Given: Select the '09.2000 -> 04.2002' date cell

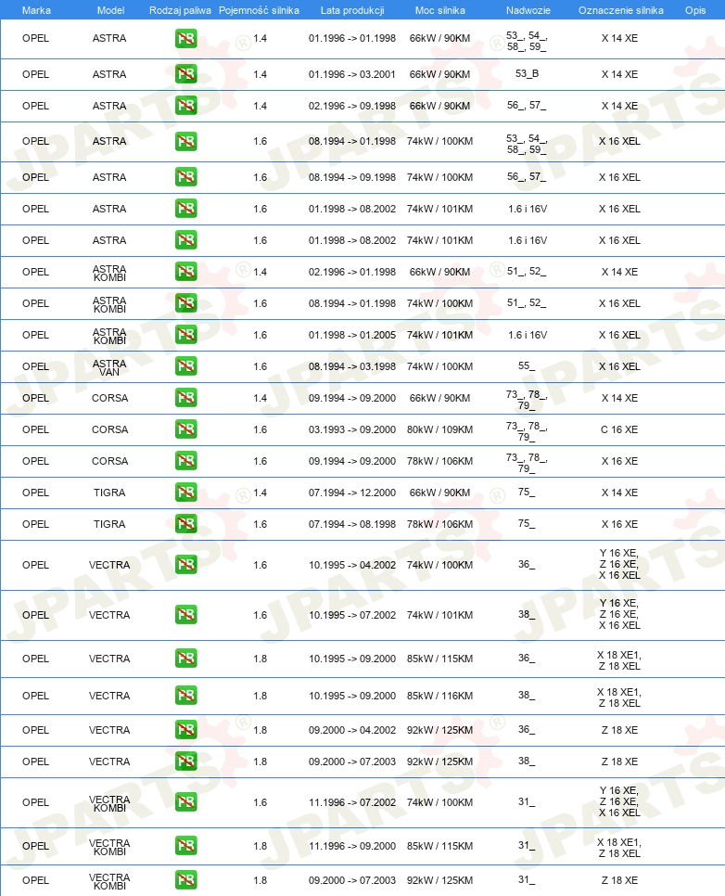Looking at the screenshot, I should coord(352,730).
